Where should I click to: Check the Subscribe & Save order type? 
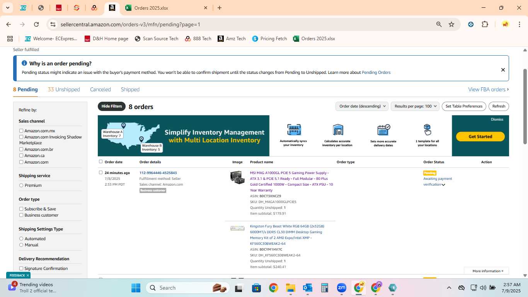(21, 209)
